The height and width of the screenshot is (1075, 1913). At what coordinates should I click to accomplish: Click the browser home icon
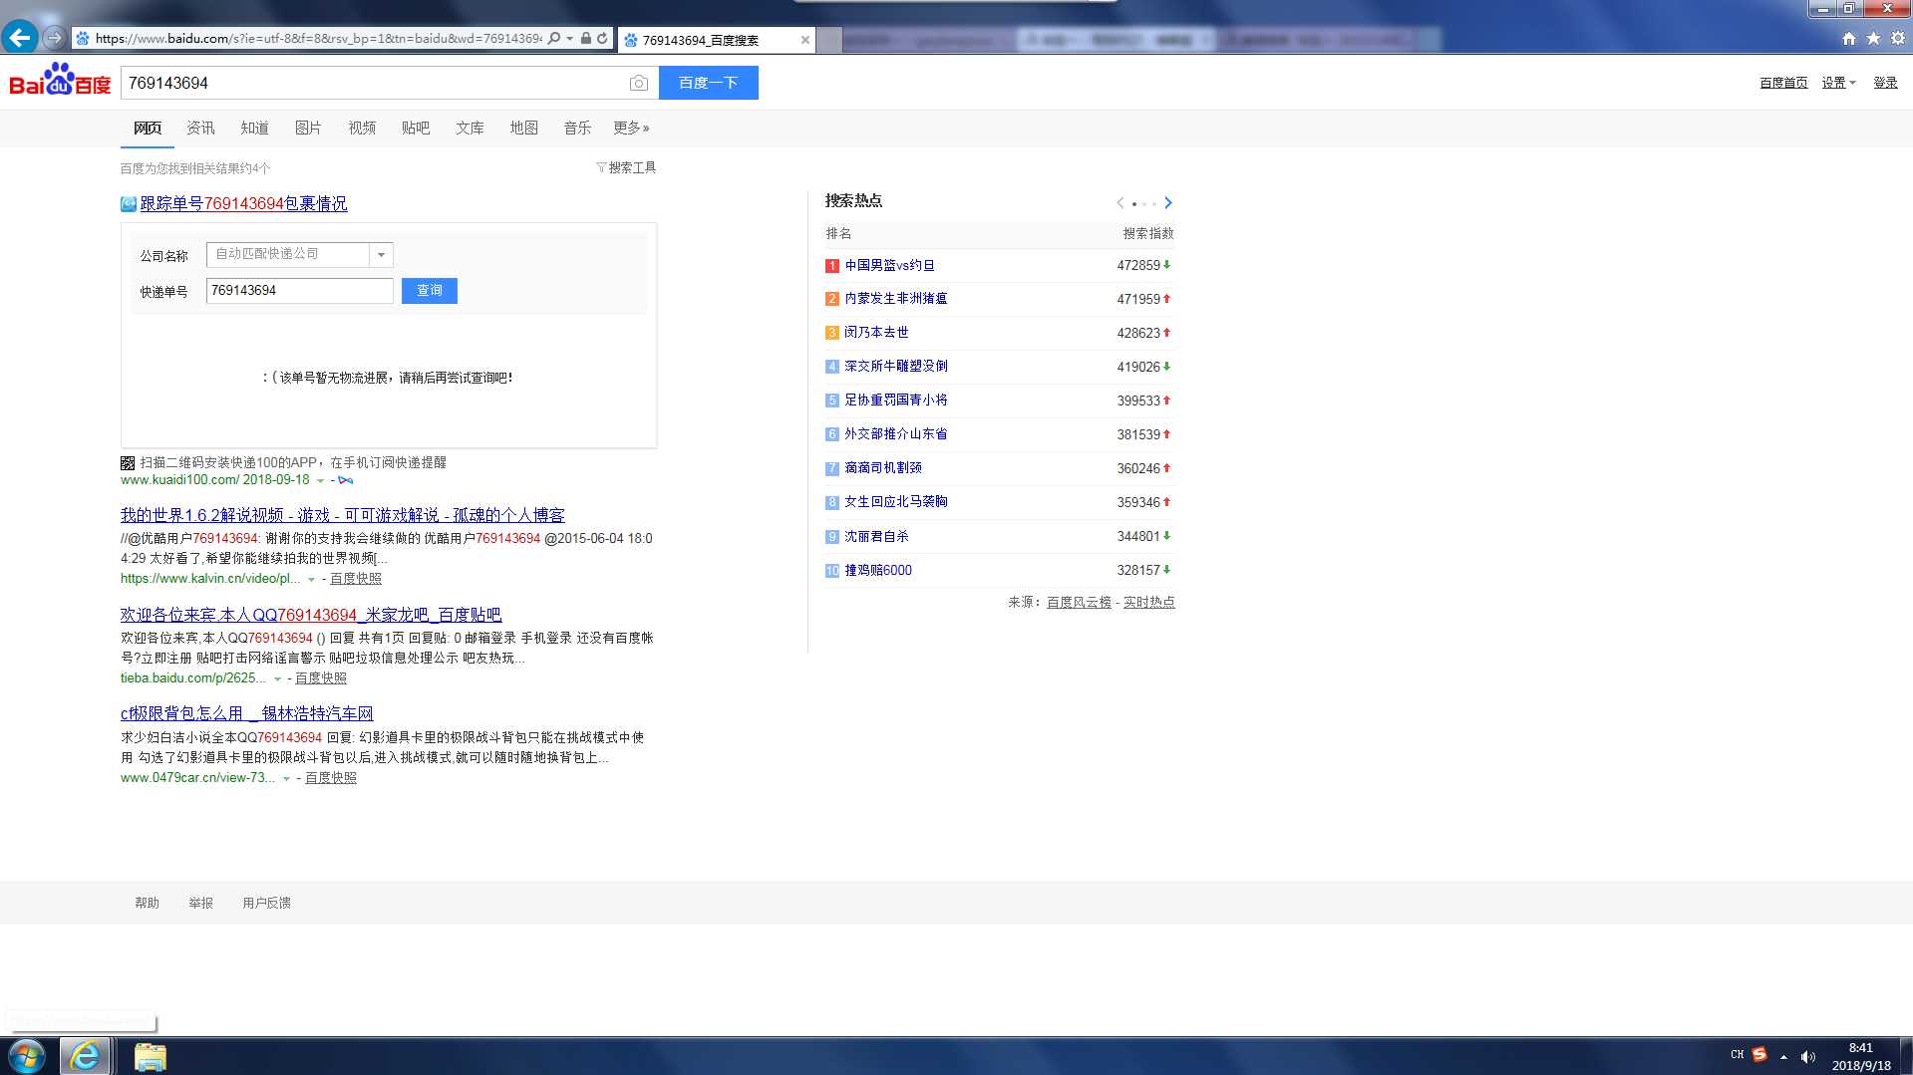(1849, 39)
